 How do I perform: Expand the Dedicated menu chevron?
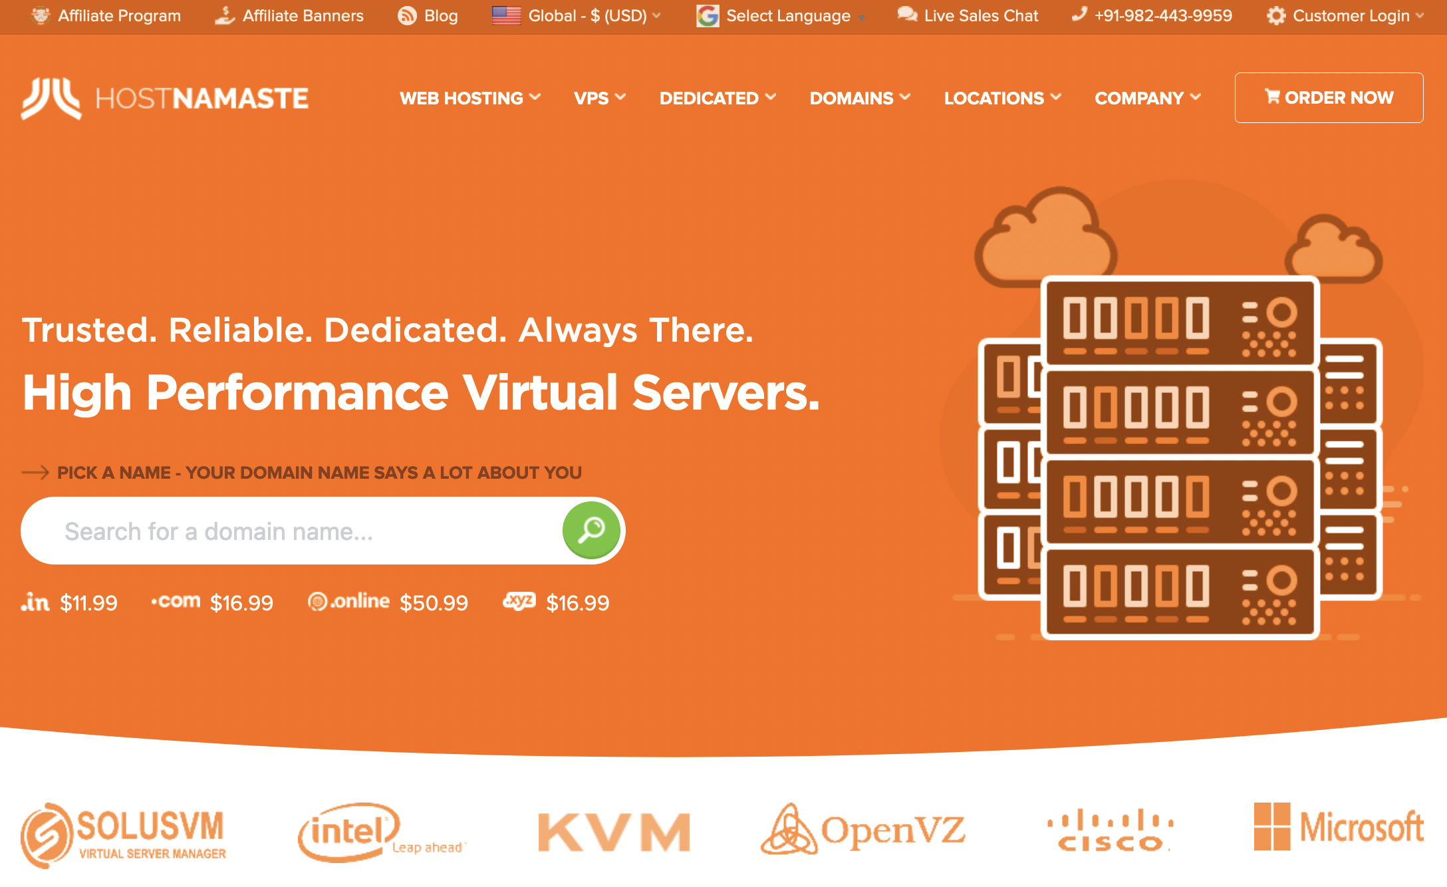(771, 97)
